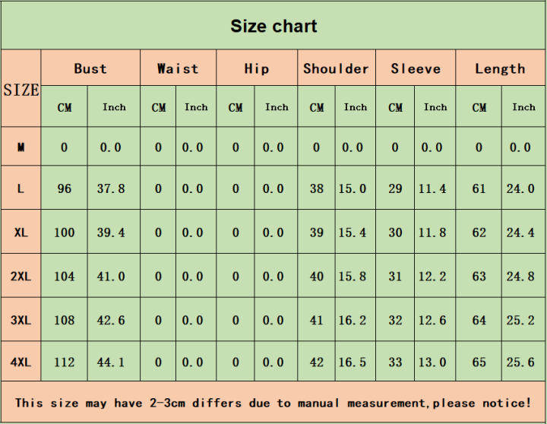
Task: Click sleeve value 33 in 4XL row
Action: coord(395,362)
